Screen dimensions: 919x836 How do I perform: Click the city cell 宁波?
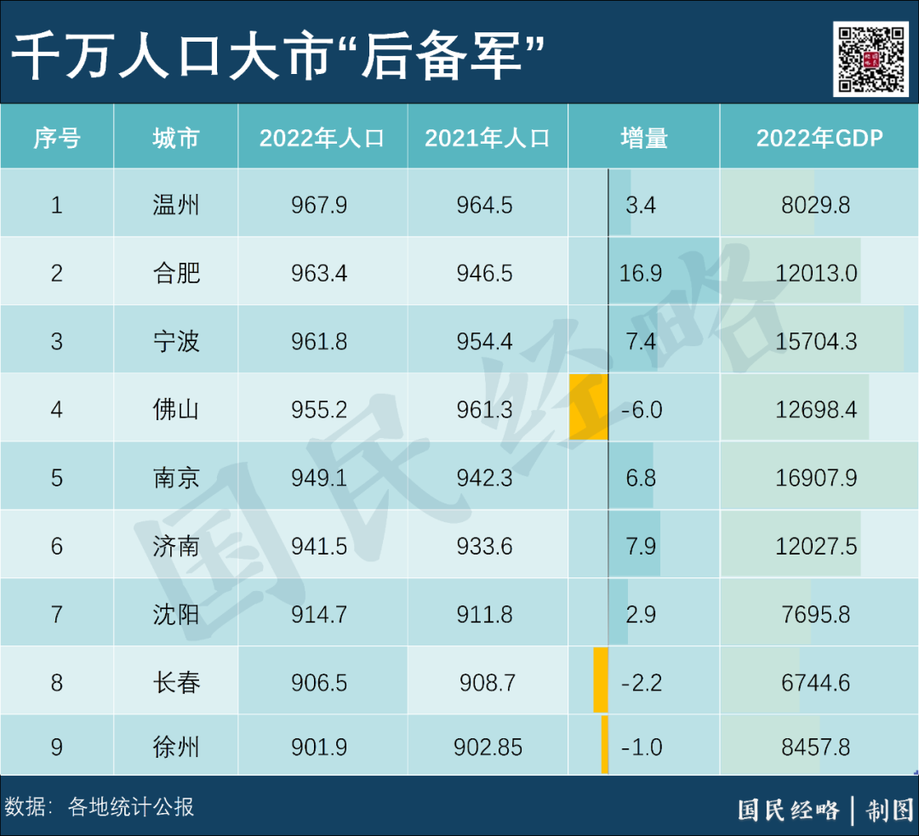pos(176,341)
